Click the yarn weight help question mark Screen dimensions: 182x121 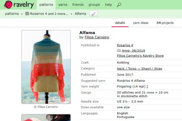click(x=147, y=87)
